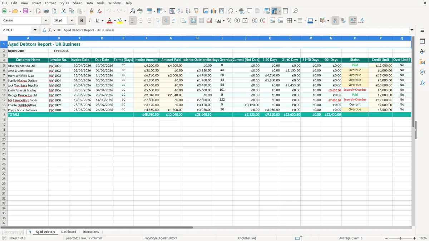Toggle Center Vertically alignment
The height and width of the screenshot is (241, 429).
click(x=166, y=21)
